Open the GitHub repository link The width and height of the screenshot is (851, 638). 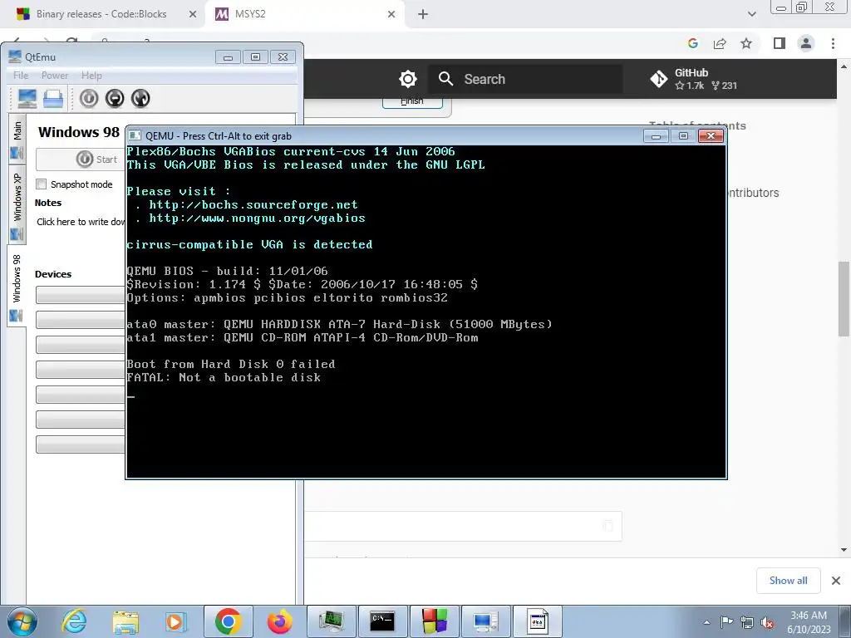click(695, 79)
